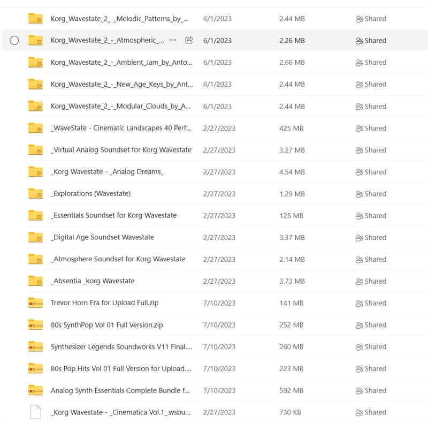This screenshot has height=423, width=428.
Task: Open 80s Pop Hits Vol 01 Full Version file
Action: 121,368
